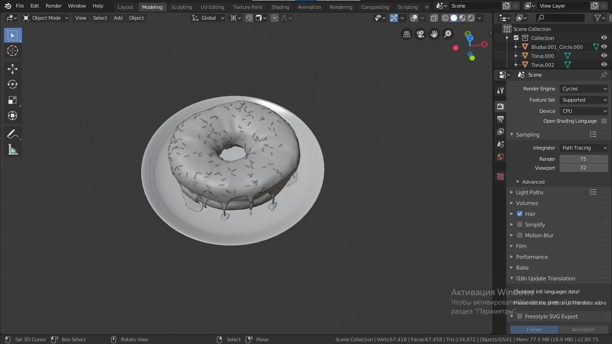
Task: Expand the Advanced subpanel
Action: pyautogui.click(x=533, y=181)
